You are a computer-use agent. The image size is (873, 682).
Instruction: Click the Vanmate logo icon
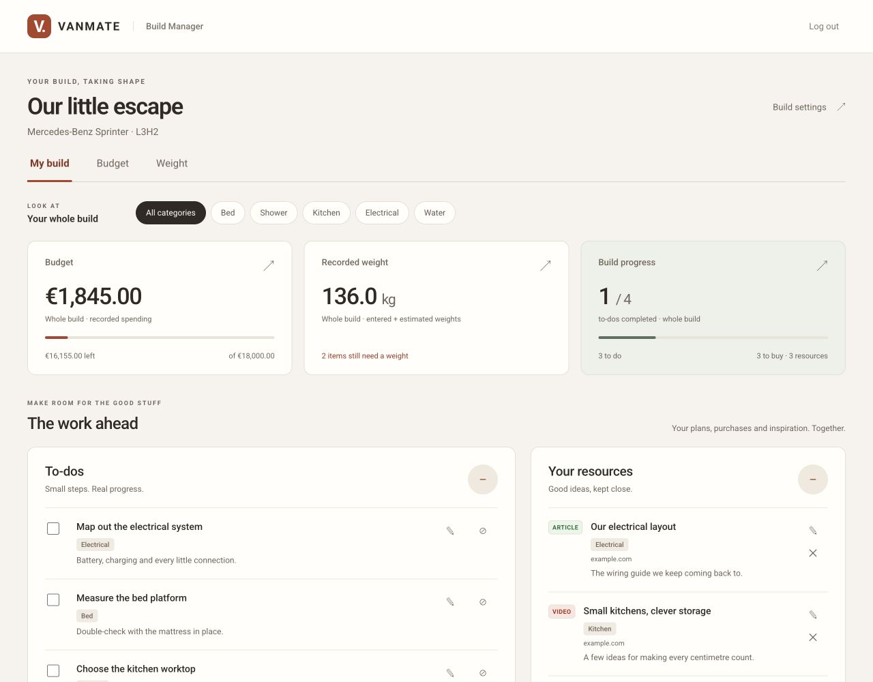[39, 26]
